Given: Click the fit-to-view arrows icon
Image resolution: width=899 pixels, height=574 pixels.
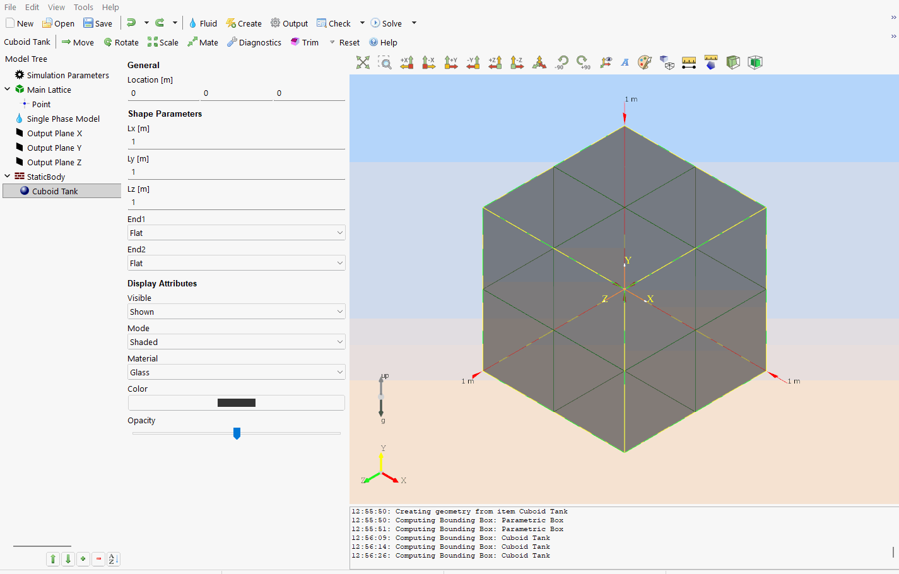Looking at the screenshot, I should (363, 62).
